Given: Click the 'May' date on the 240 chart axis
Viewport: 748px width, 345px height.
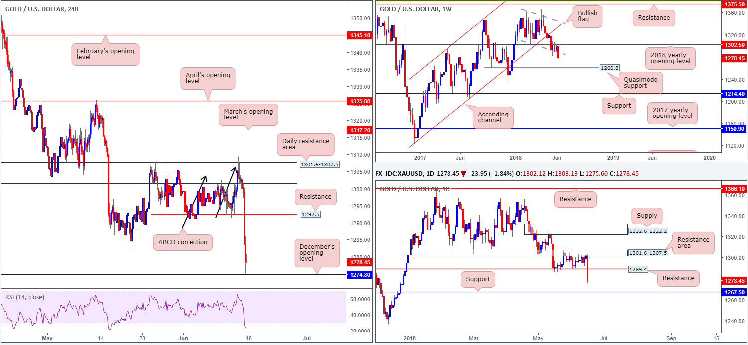Looking at the screenshot, I should [x=48, y=339].
